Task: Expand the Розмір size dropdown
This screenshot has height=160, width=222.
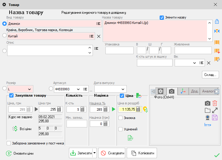Action: click(x=29, y=89)
